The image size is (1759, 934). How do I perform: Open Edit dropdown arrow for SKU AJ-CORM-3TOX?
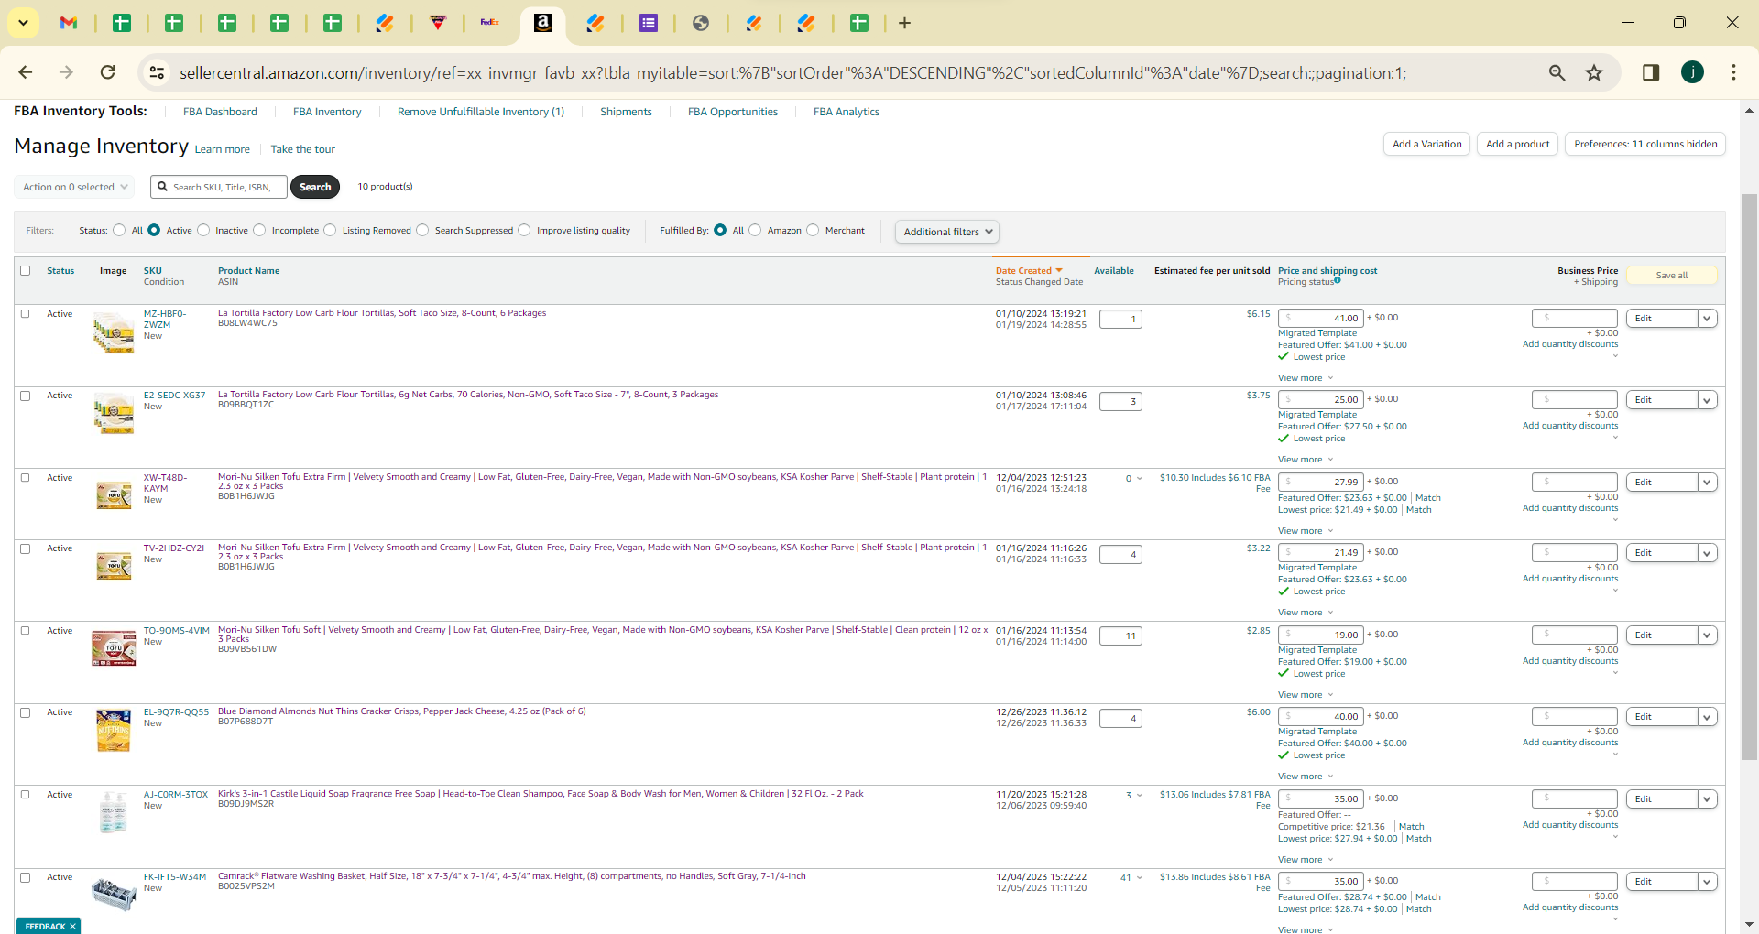pos(1708,799)
